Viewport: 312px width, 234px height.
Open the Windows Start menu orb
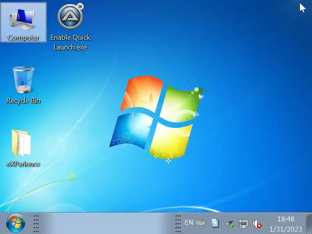[x=16, y=223]
